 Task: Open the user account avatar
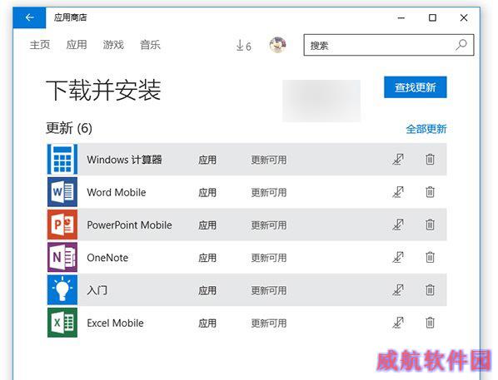tap(277, 45)
